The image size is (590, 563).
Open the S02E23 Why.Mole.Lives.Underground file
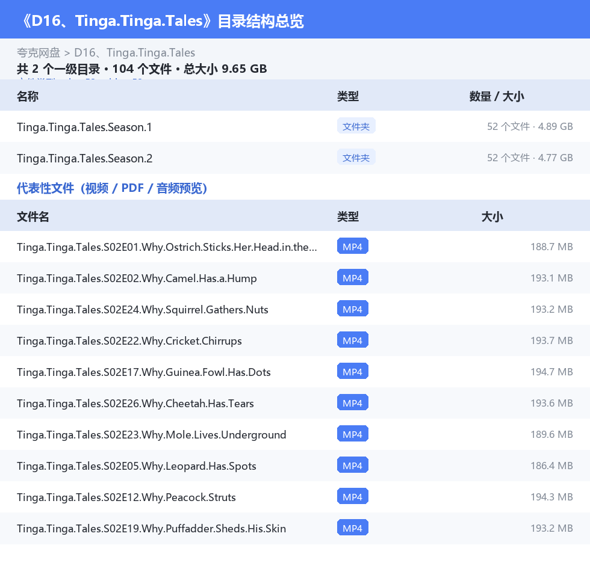pos(152,434)
